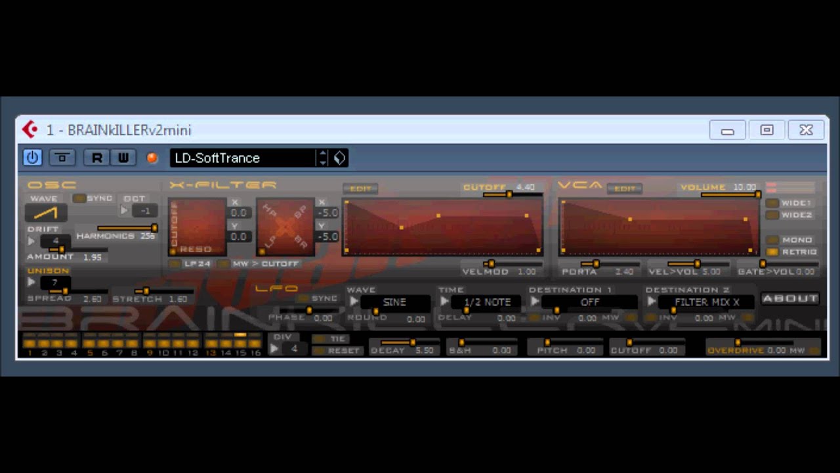Click the LFO PHASE slider handle
This screenshot has height=473, width=840.
[x=308, y=310]
